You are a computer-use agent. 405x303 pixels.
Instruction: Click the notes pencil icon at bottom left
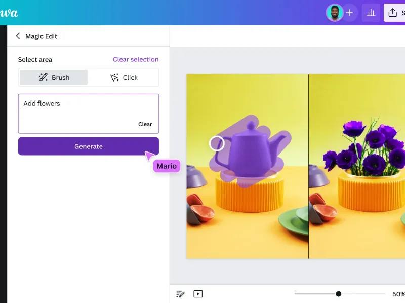pyautogui.click(x=180, y=293)
